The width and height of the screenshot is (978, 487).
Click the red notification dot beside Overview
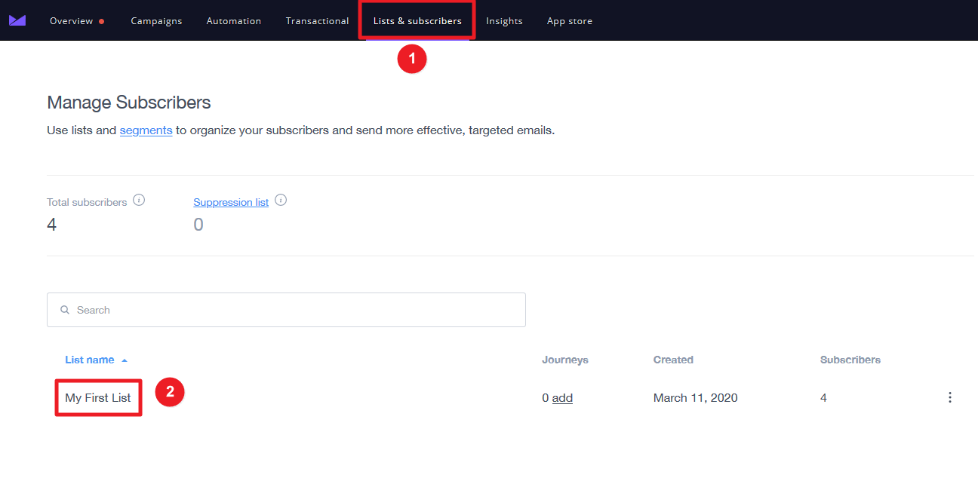coord(101,21)
